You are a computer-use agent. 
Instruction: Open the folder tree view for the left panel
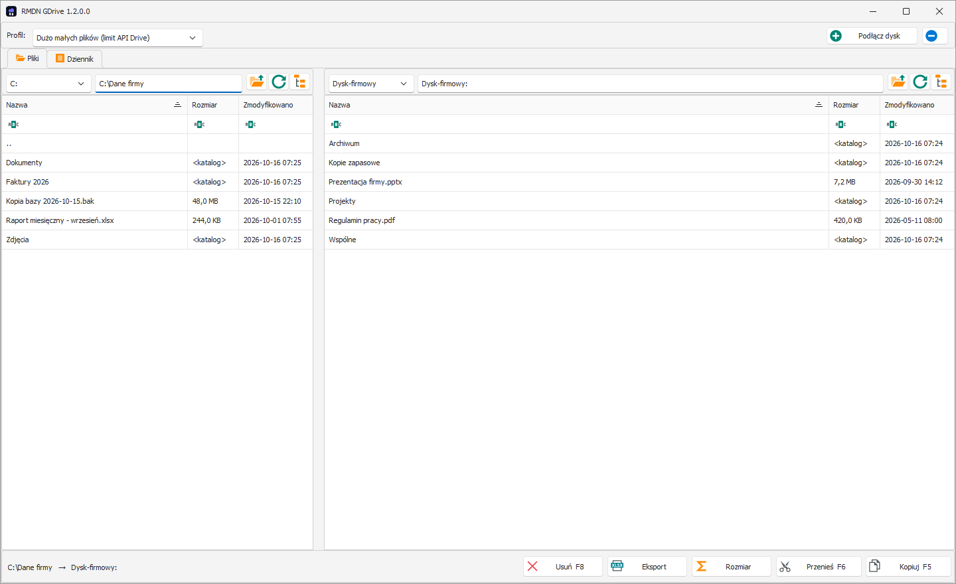(x=300, y=82)
